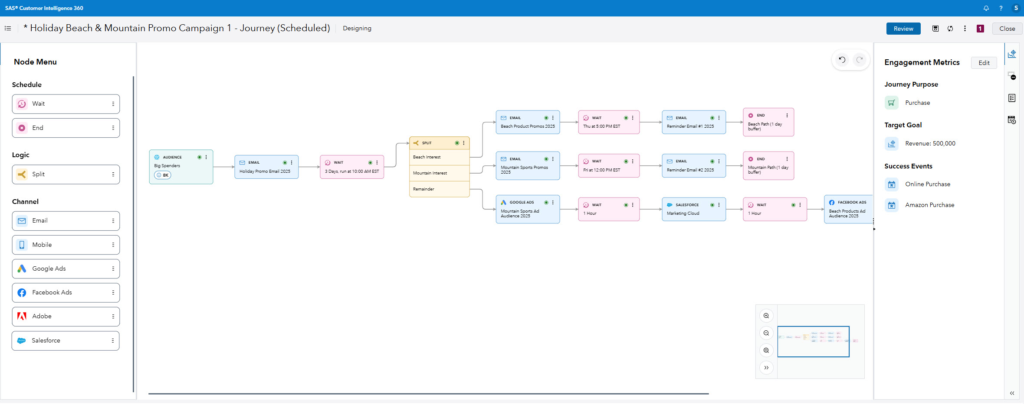Click the Designing status label
1024x404 pixels.
pos(357,29)
